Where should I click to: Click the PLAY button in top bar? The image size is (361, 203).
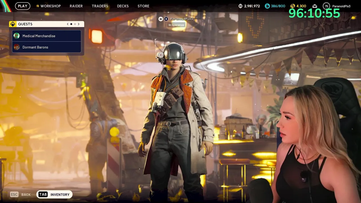tap(23, 6)
